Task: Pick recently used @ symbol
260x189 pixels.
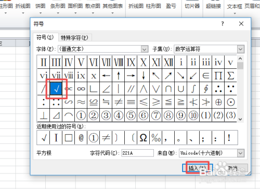Action: 81,138
